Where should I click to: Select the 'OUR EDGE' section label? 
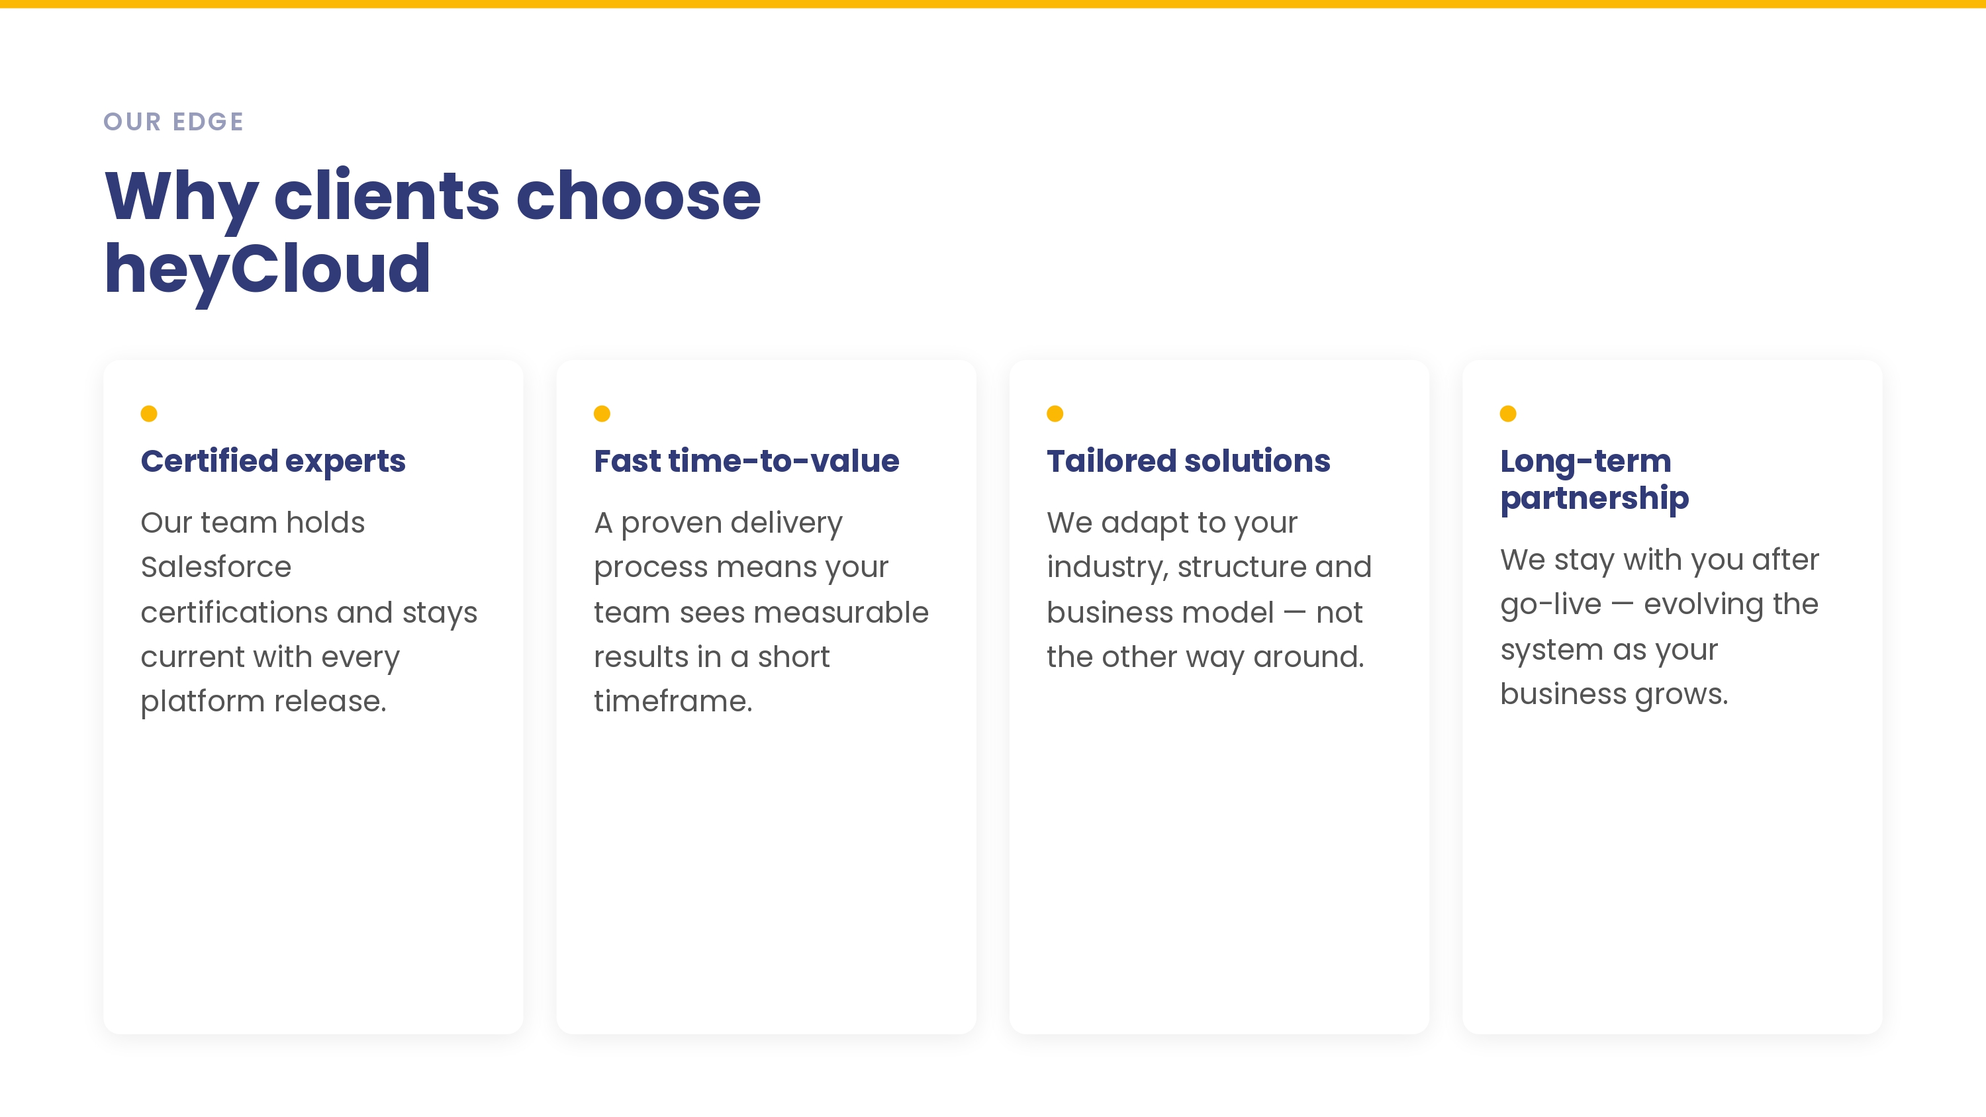173,122
